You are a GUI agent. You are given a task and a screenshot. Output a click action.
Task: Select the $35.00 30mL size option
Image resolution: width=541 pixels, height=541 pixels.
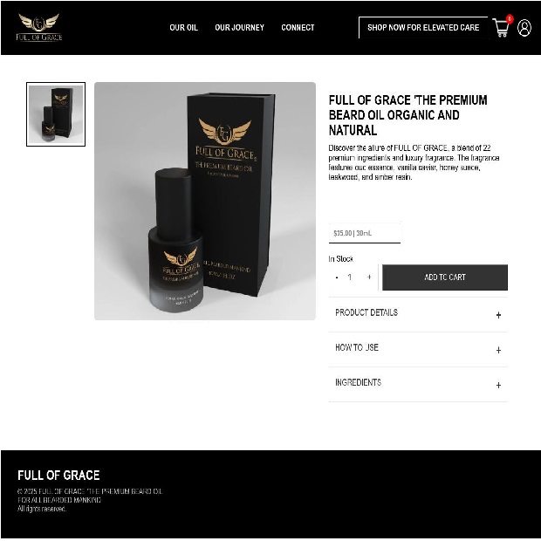coord(365,233)
